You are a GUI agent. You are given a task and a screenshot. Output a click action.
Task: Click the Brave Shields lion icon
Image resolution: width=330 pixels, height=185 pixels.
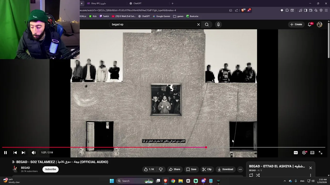[x=243, y=10]
